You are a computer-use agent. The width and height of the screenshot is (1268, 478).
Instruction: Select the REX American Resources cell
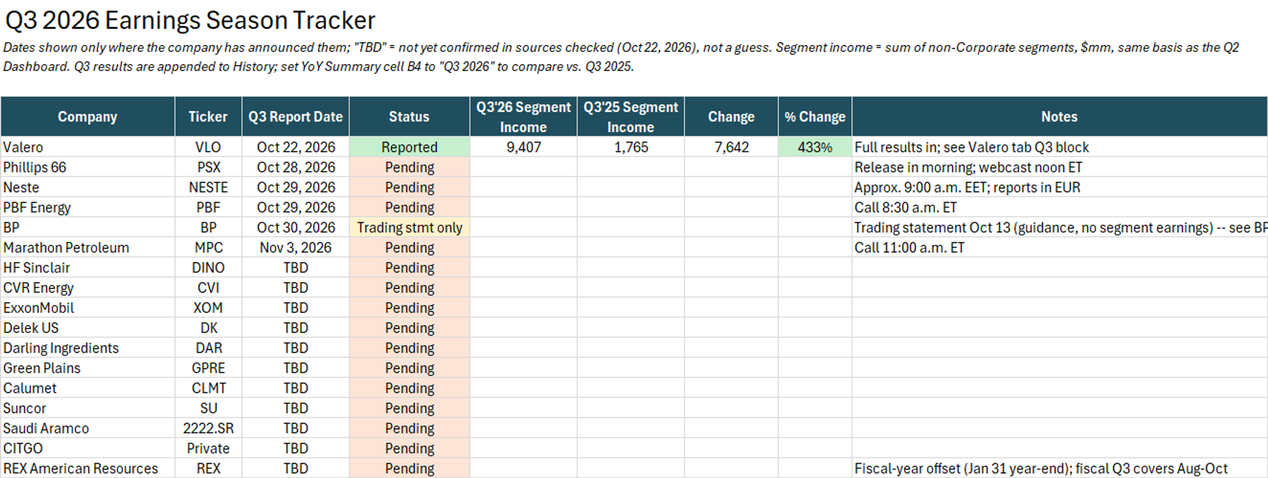pyautogui.click(x=88, y=468)
